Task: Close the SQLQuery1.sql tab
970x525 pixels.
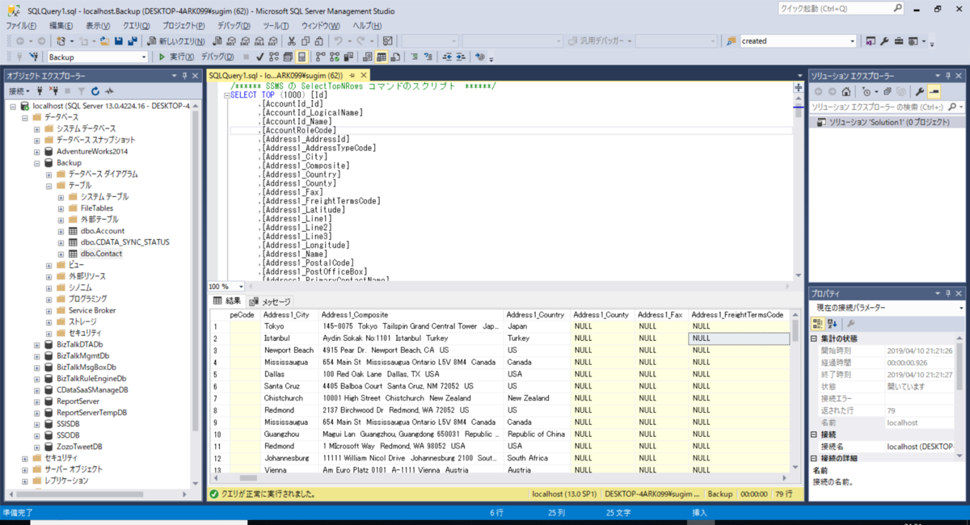Action: [x=365, y=75]
